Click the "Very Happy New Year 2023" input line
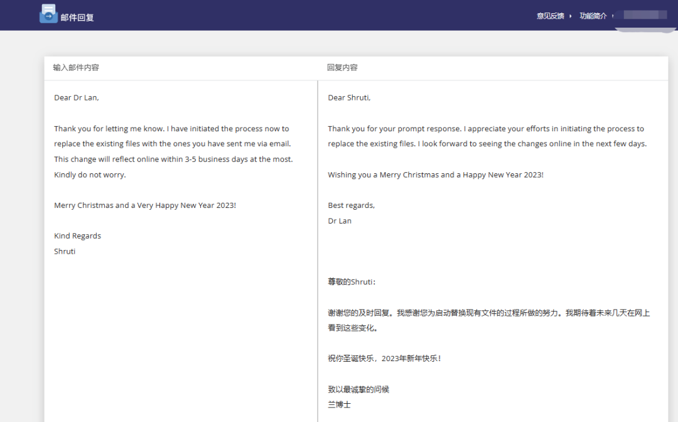Viewport: 678px width, 422px height. [x=145, y=205]
